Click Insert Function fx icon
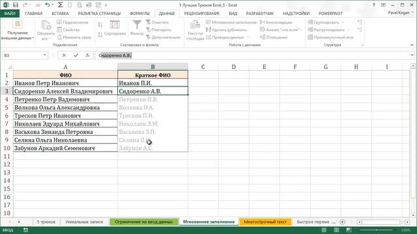Image resolution: width=417 pixels, height=234 pixels. coord(87,55)
